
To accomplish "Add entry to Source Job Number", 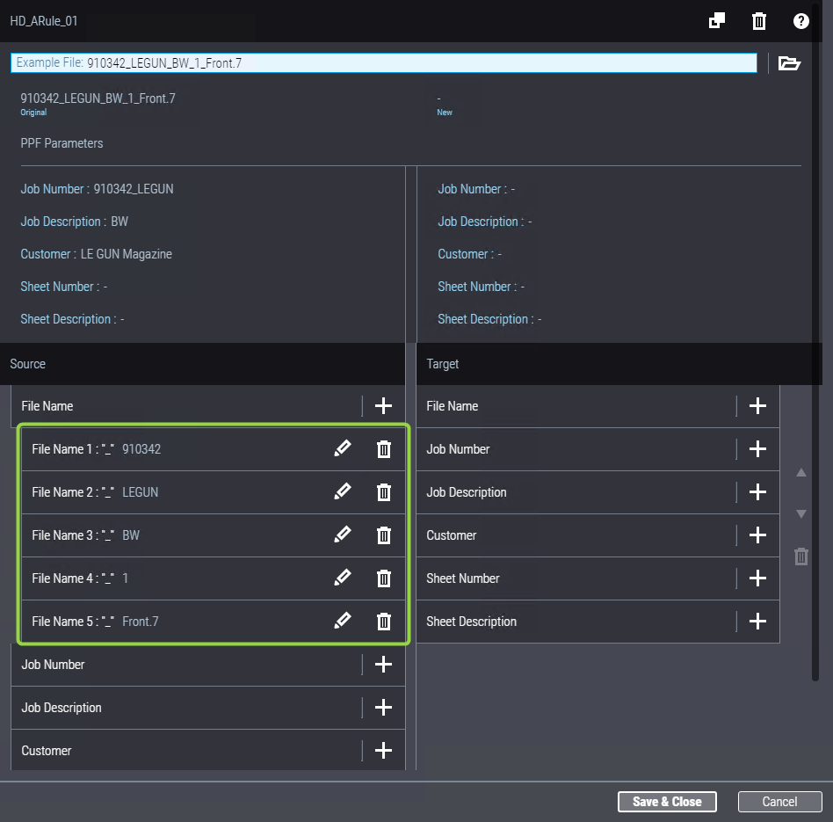I will click(x=383, y=665).
